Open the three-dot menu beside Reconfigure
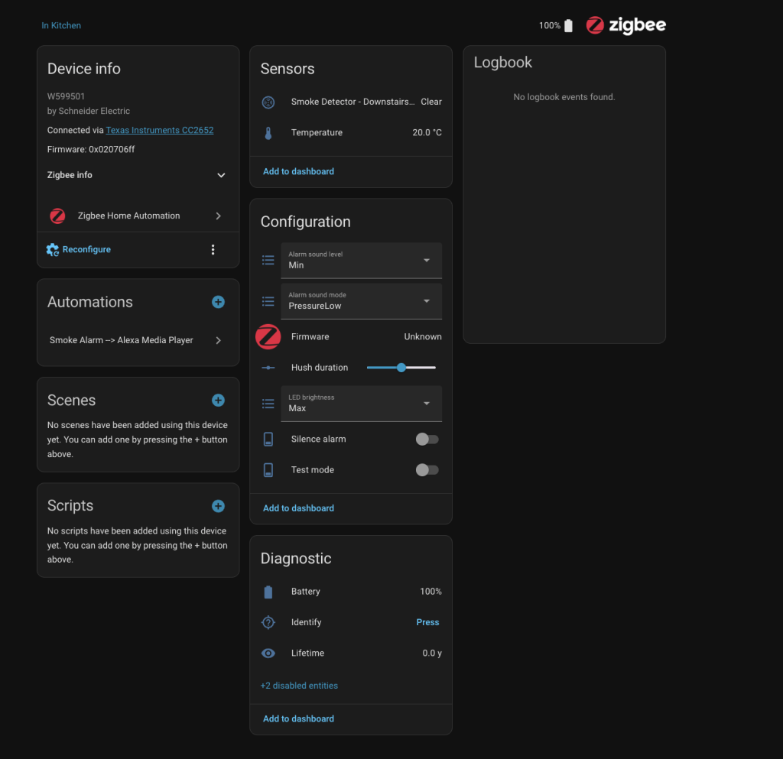Image resolution: width=783 pixels, height=759 pixels. pyautogui.click(x=213, y=250)
